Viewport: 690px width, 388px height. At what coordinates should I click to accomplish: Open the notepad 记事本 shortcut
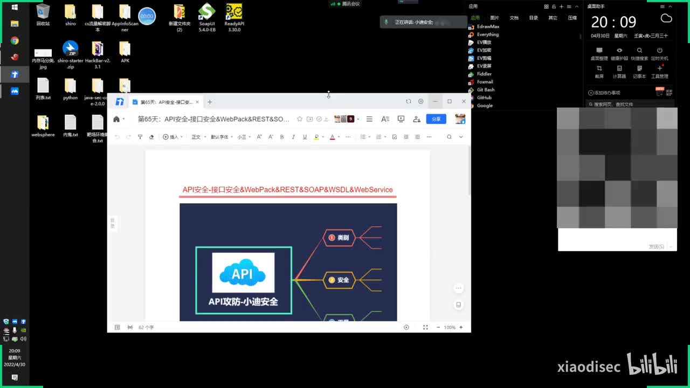click(639, 71)
